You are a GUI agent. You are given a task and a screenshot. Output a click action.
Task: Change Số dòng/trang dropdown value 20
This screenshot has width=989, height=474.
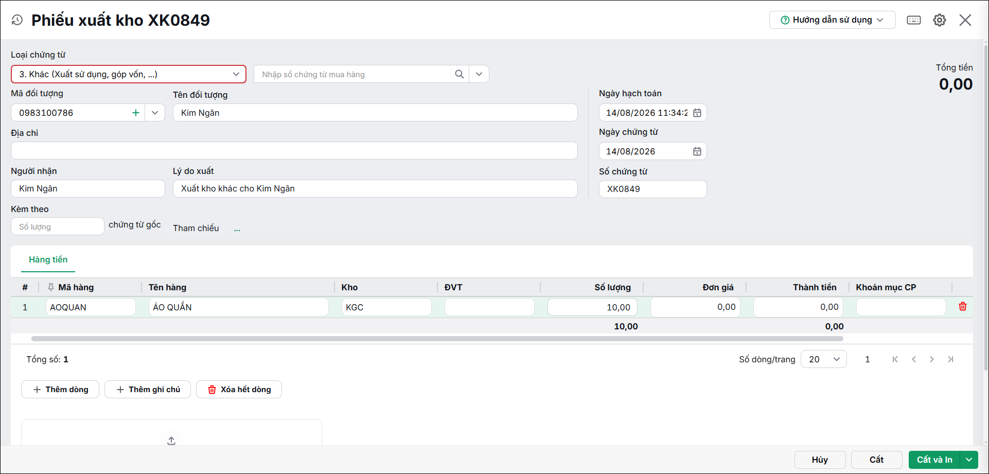coord(824,359)
